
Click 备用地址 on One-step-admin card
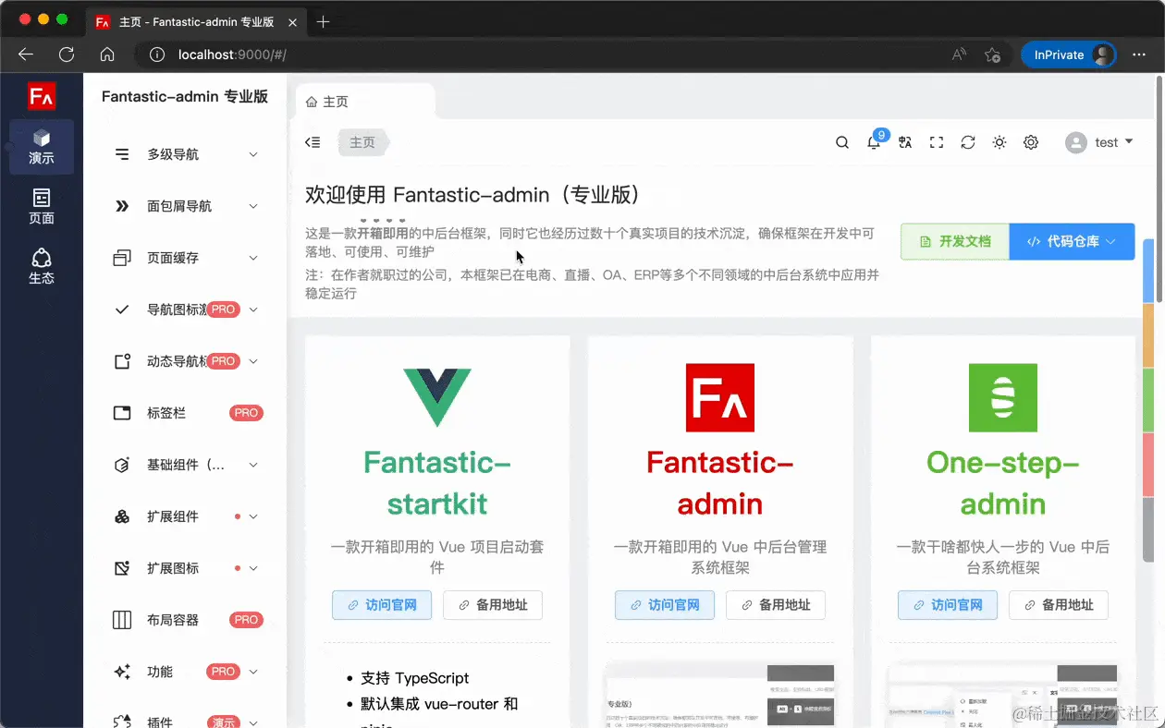point(1059,605)
